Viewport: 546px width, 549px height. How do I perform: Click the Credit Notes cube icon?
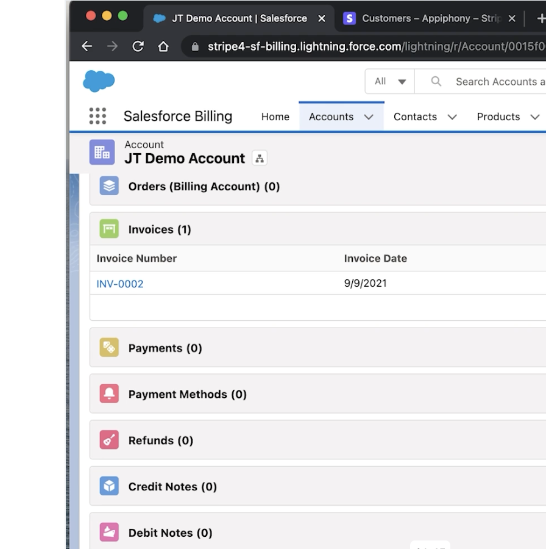pyautogui.click(x=108, y=486)
